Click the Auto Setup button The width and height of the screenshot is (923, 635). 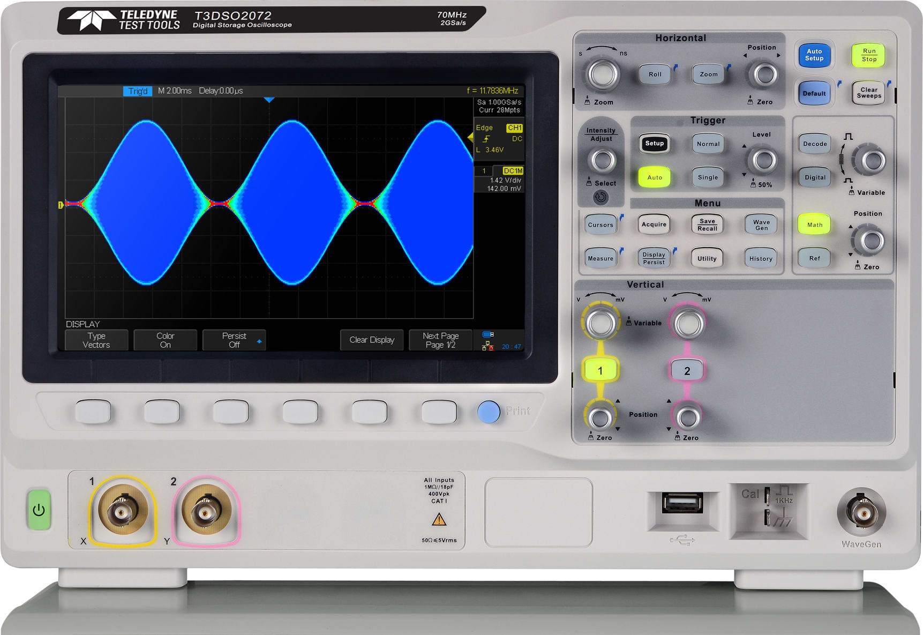pos(814,55)
